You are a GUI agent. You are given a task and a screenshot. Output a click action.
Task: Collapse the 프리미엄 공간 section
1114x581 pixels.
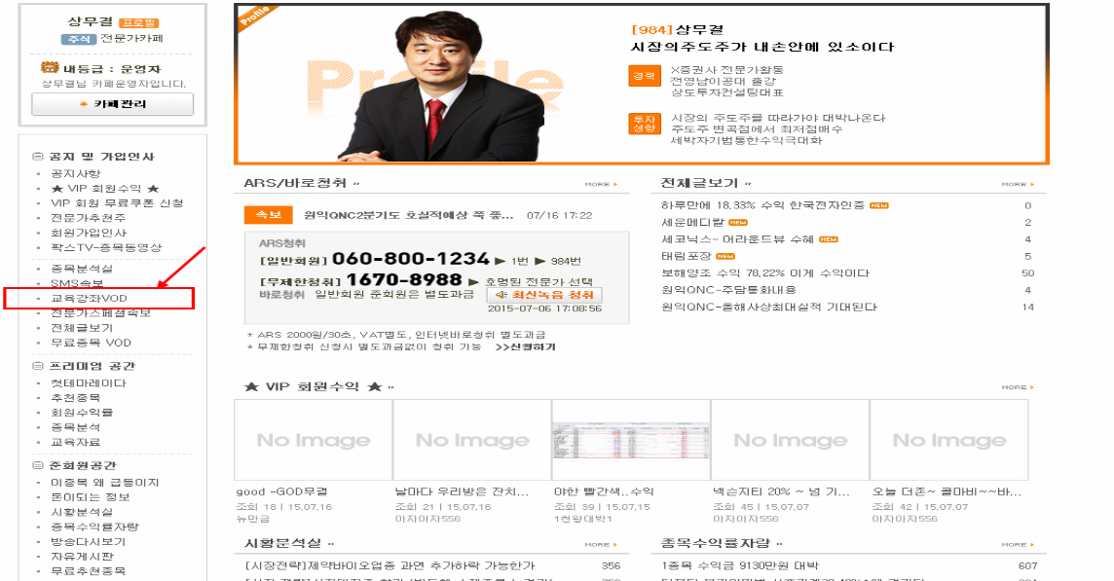tap(38, 367)
